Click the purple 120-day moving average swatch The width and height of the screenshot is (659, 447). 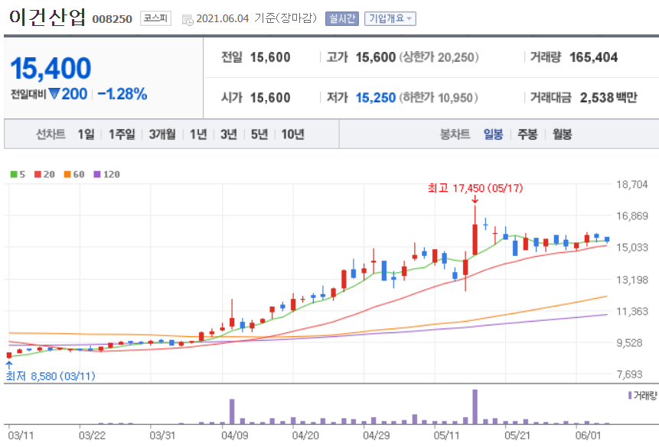[97, 174]
